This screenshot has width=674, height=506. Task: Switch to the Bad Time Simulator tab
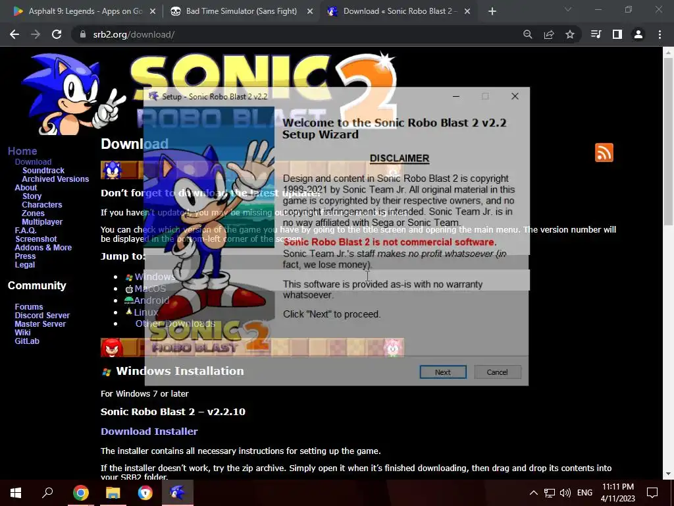pyautogui.click(x=241, y=11)
